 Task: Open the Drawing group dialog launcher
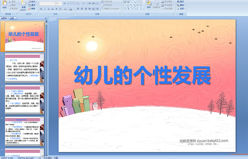[x=174, y=14]
